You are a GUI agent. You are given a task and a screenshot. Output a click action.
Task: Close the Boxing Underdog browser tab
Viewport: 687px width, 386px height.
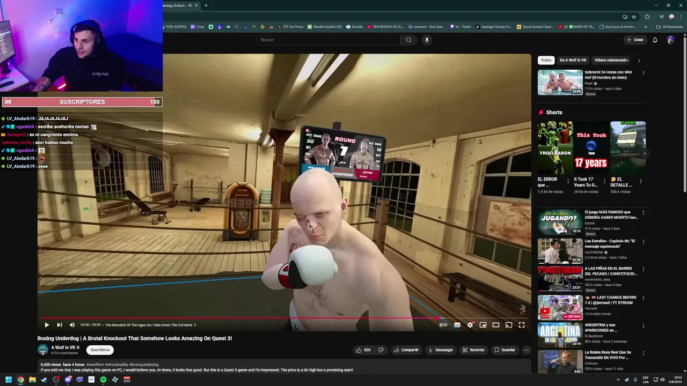pos(196,5)
